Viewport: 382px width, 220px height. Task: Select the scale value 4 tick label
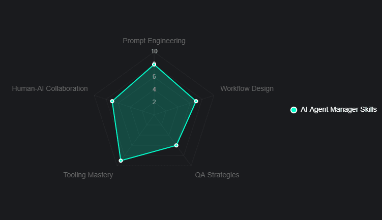pos(154,89)
